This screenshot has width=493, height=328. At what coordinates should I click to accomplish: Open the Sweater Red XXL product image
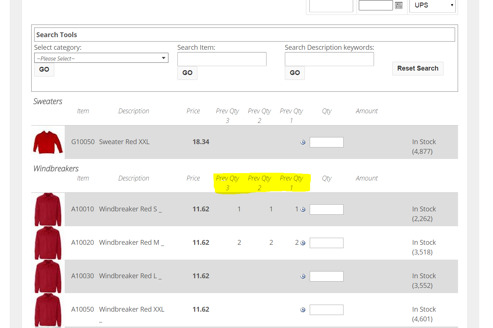point(48,142)
